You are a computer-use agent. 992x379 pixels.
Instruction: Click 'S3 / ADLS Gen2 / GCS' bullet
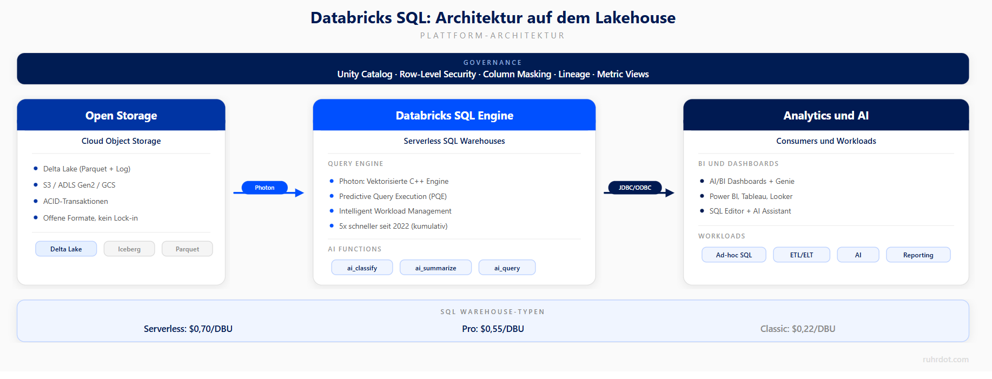click(x=79, y=185)
